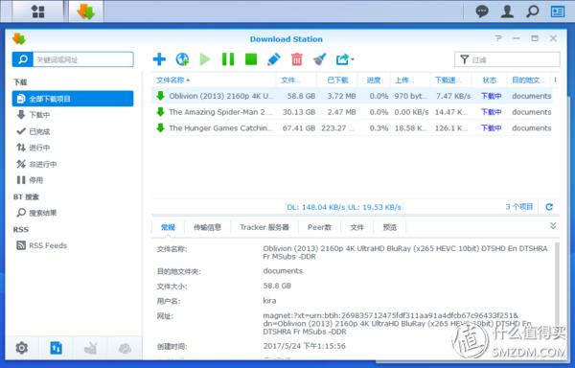This screenshot has width=575, height=368.
Task: Sort by 已下载 column header
Action: (337, 80)
